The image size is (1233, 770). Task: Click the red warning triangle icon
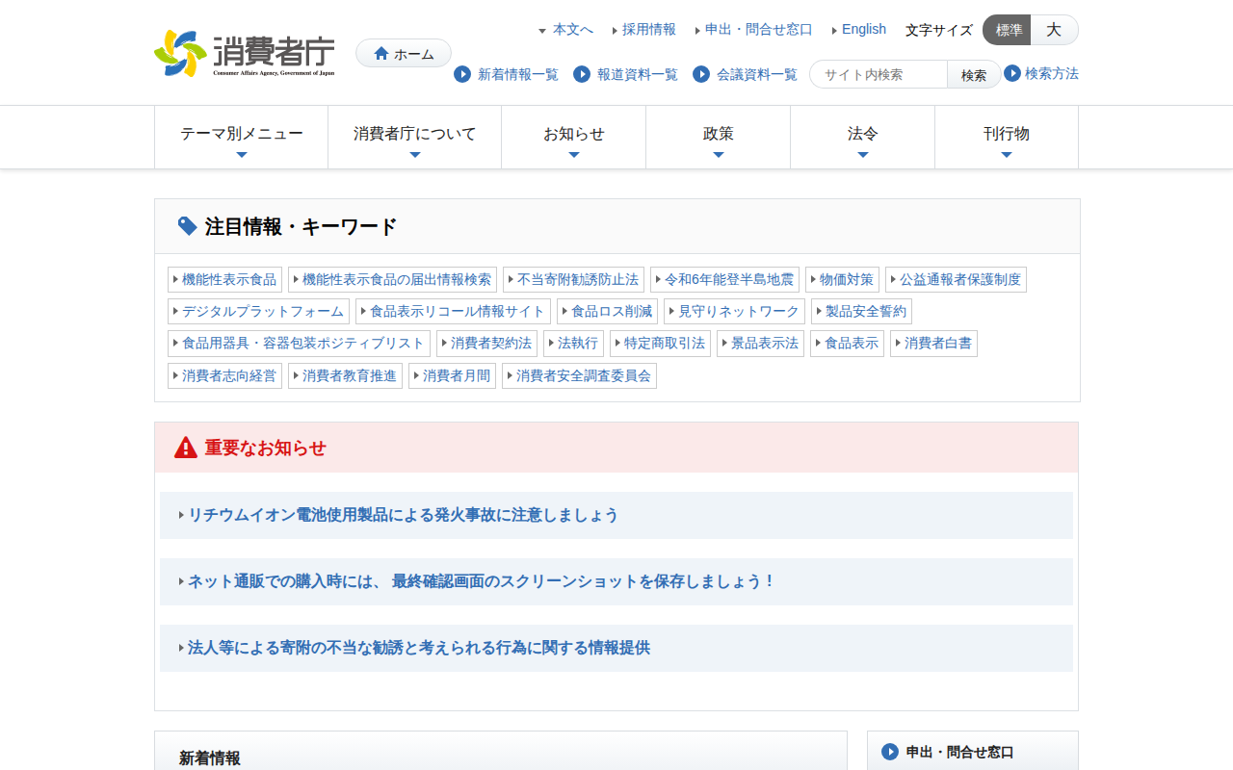(x=186, y=448)
